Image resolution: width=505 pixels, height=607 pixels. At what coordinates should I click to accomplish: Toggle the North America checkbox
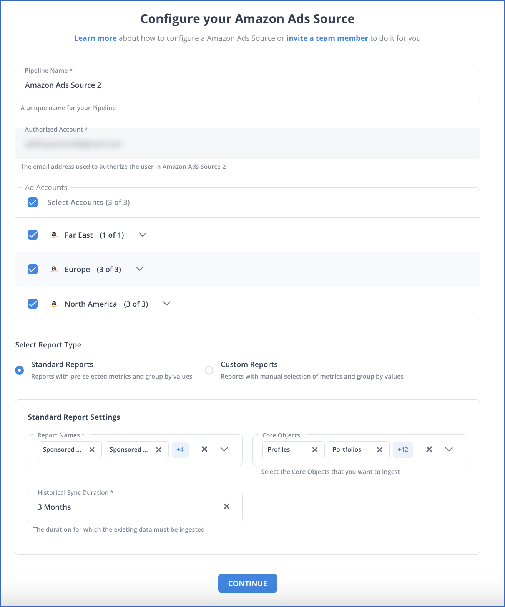pyautogui.click(x=33, y=303)
